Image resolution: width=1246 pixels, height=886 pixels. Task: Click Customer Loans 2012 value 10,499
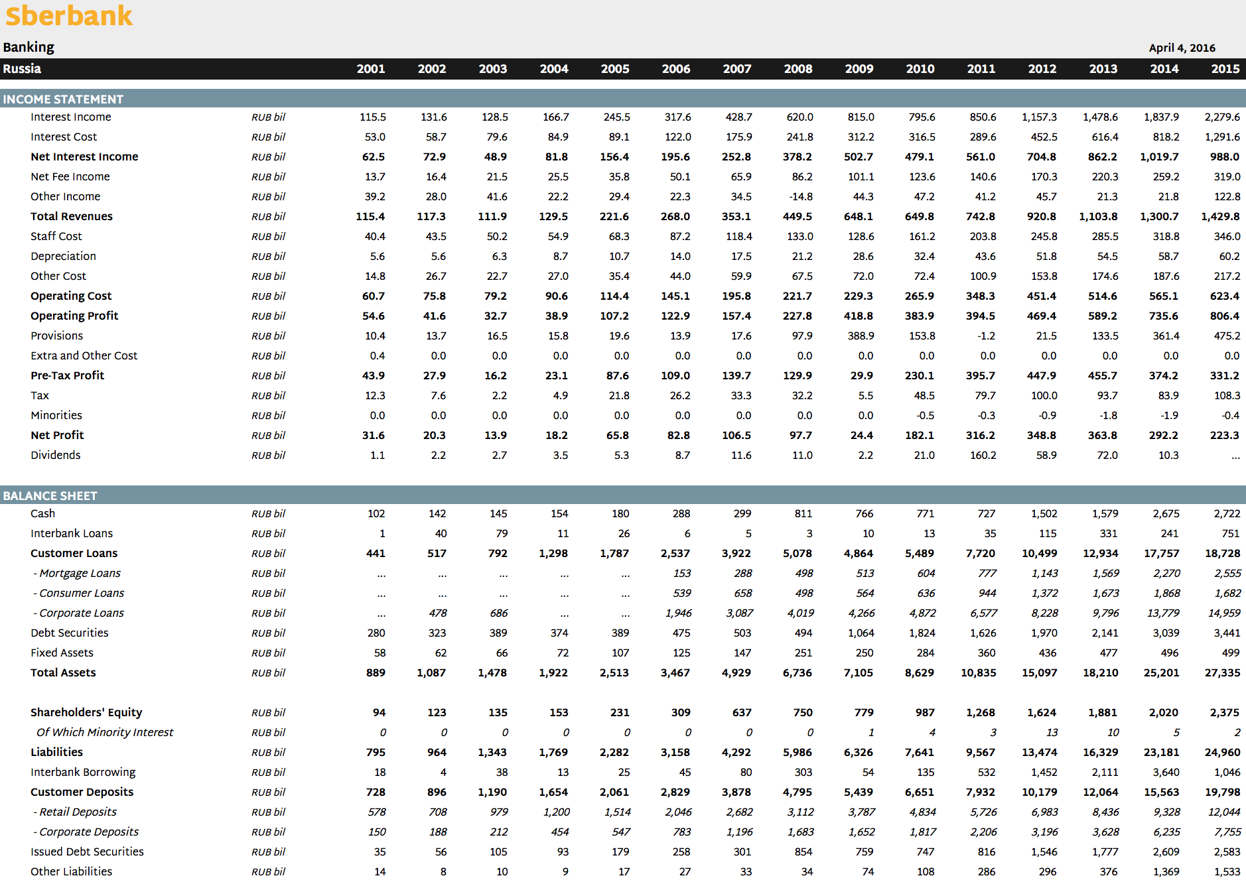click(x=1040, y=554)
